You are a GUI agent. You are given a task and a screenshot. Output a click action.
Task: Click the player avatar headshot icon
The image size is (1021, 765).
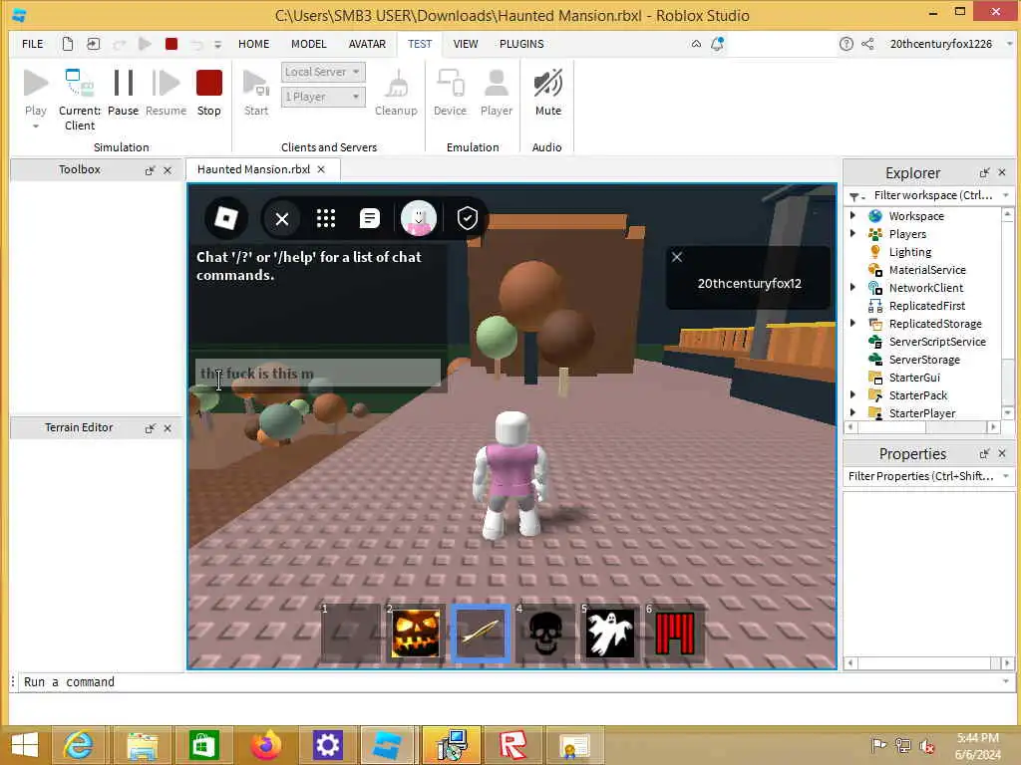(x=418, y=218)
